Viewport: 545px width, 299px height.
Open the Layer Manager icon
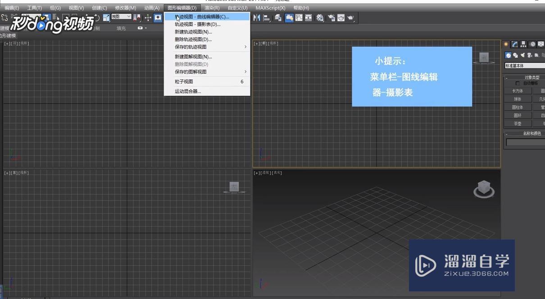[278, 18]
